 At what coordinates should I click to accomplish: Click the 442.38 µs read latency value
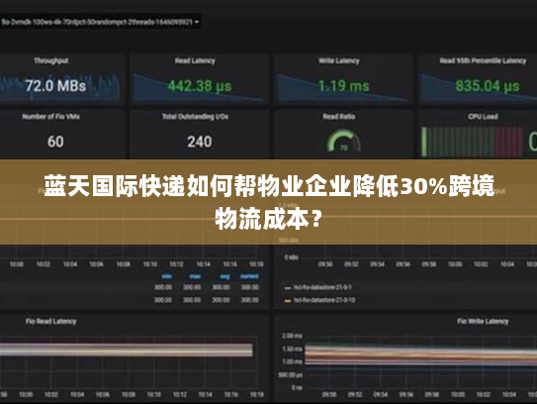(200, 86)
